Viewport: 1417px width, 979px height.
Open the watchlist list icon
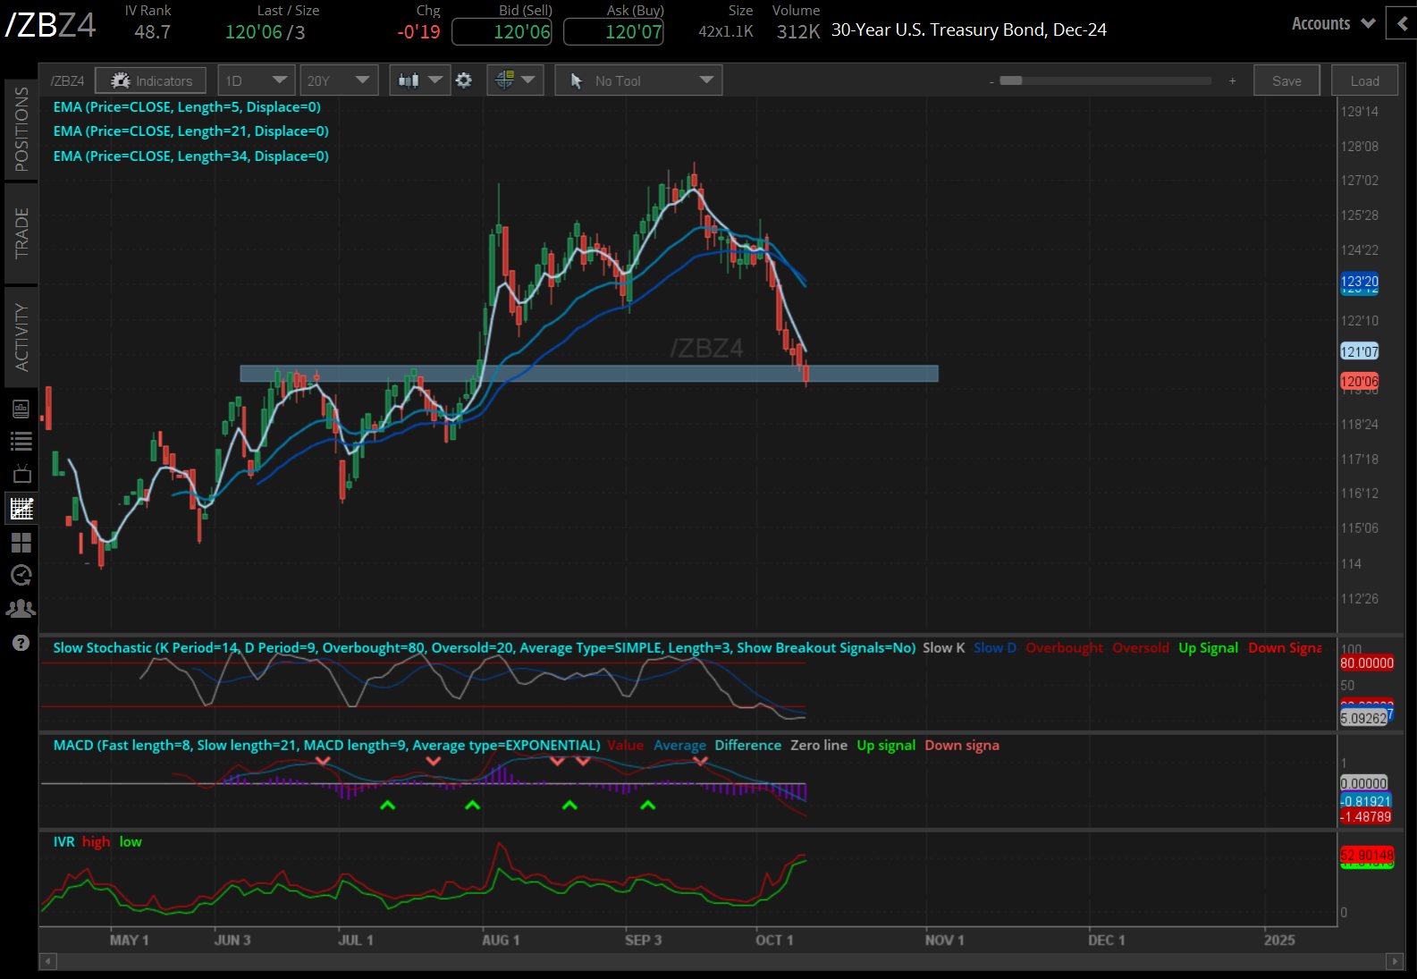[21, 441]
